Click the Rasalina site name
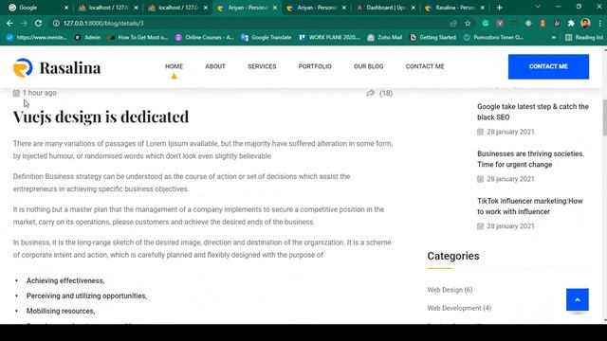This screenshot has width=607, height=341. click(70, 68)
